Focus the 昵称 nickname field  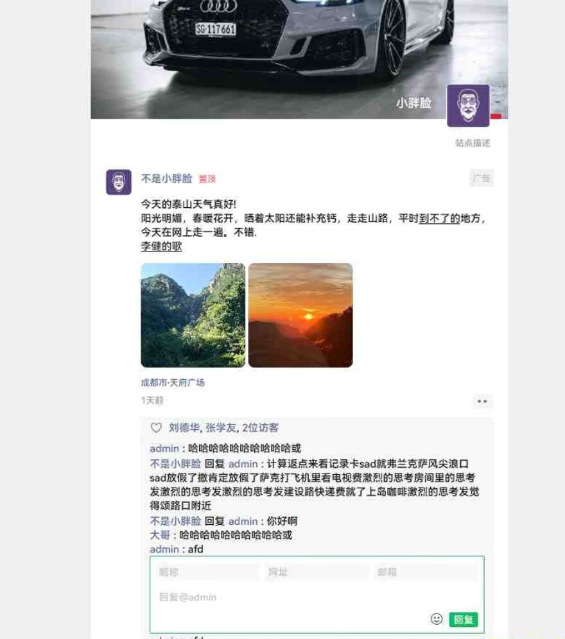(x=207, y=572)
